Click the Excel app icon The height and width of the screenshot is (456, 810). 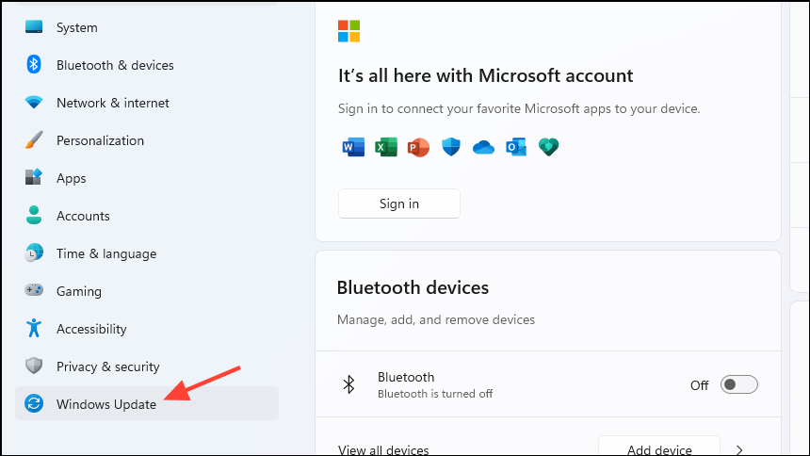click(386, 147)
